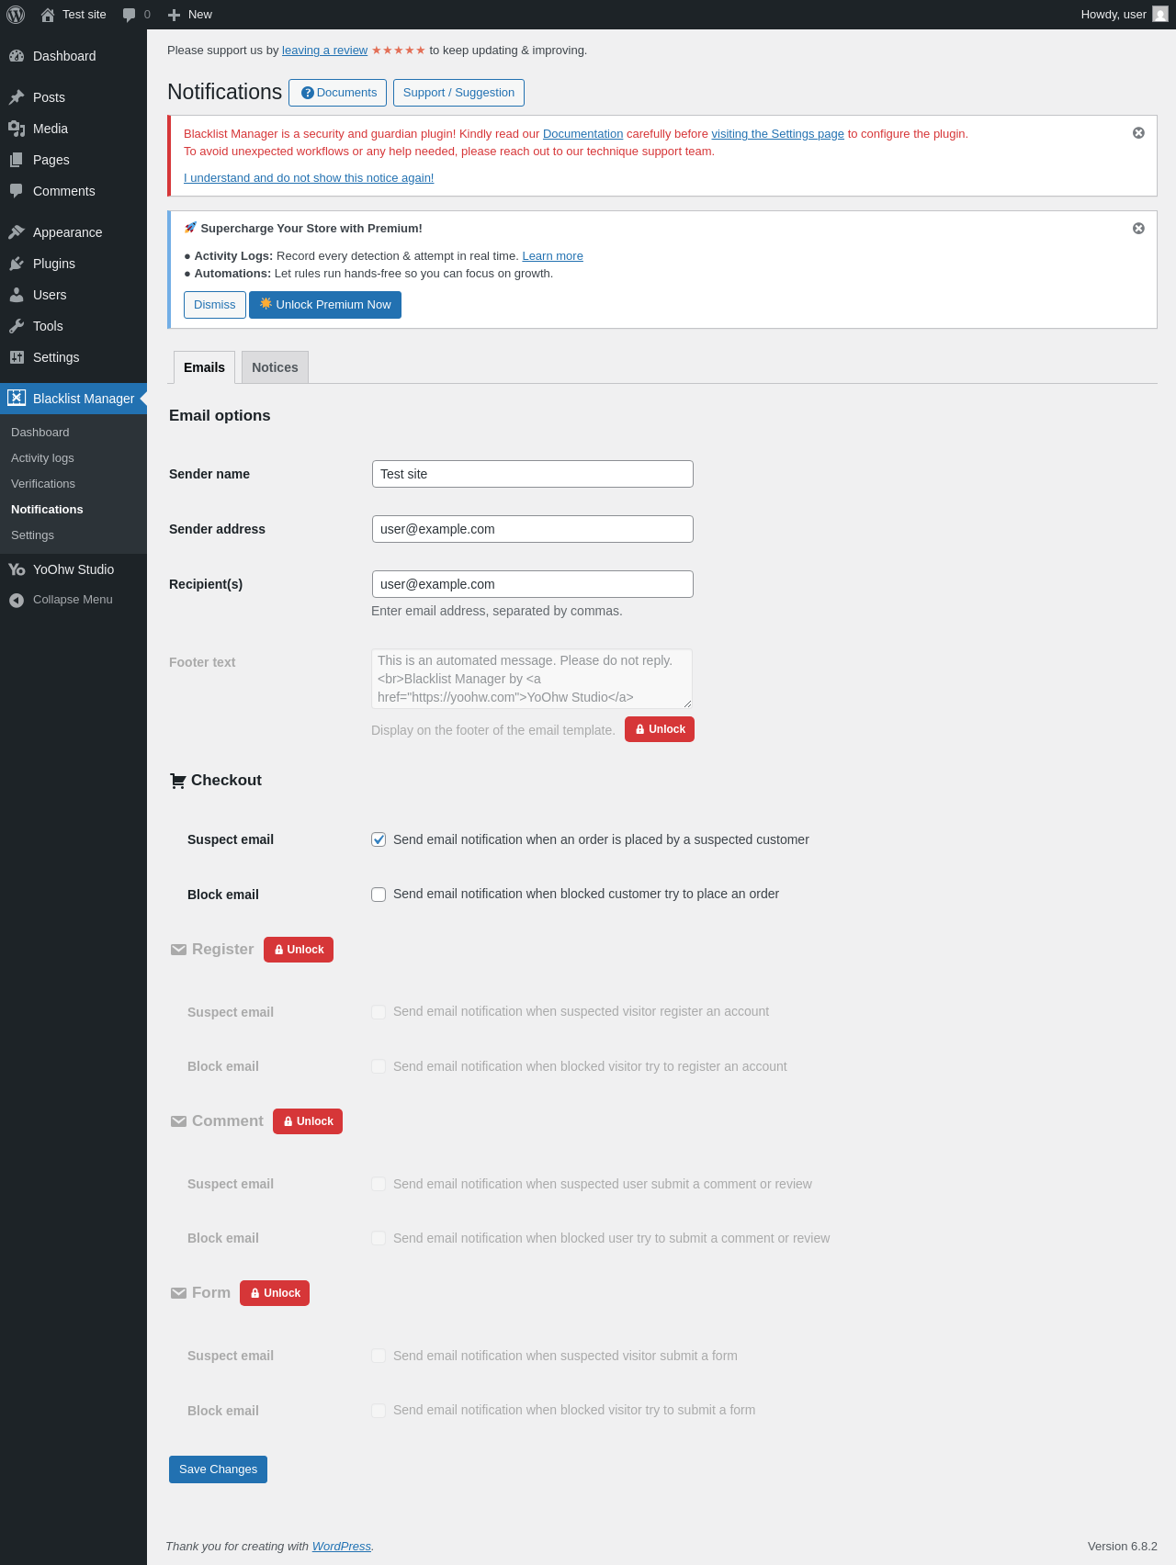Open Activity logs submenu
Image resolution: width=1176 pixels, height=1565 pixels.
(42, 458)
